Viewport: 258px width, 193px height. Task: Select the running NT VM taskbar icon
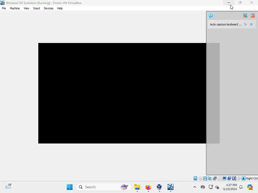click(x=171, y=187)
